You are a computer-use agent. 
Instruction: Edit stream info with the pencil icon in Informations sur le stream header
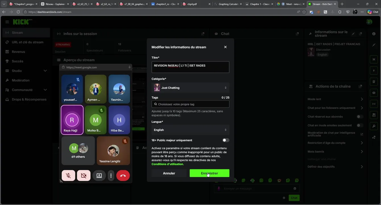click(353, 34)
